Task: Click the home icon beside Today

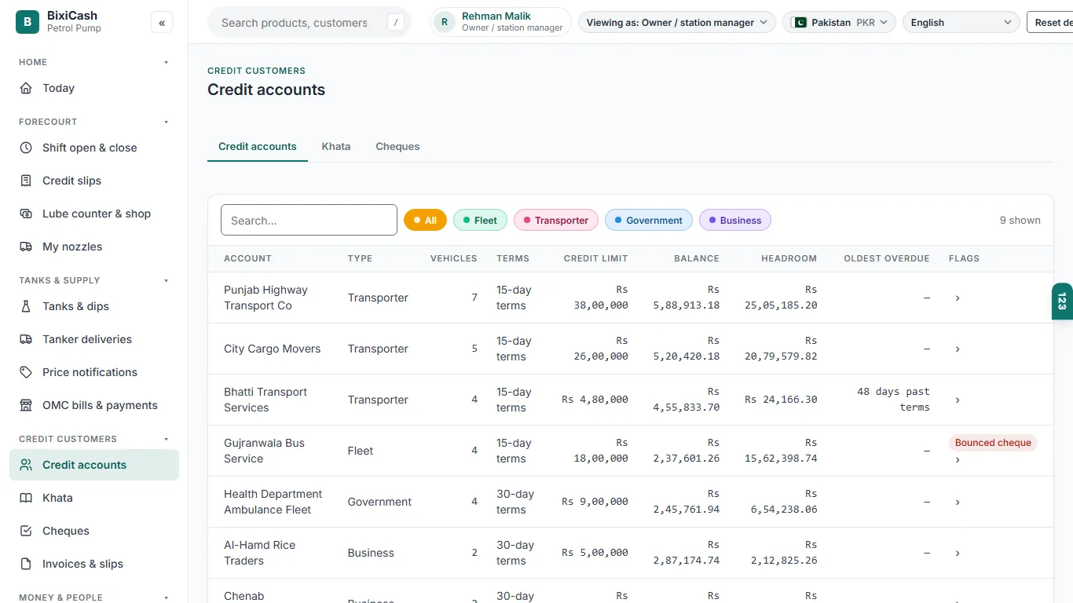Action: click(x=26, y=88)
